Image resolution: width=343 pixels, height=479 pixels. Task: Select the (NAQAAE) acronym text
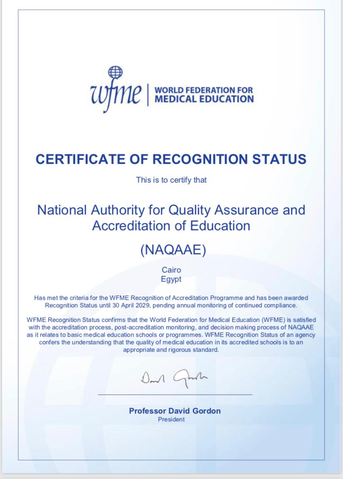click(173, 250)
